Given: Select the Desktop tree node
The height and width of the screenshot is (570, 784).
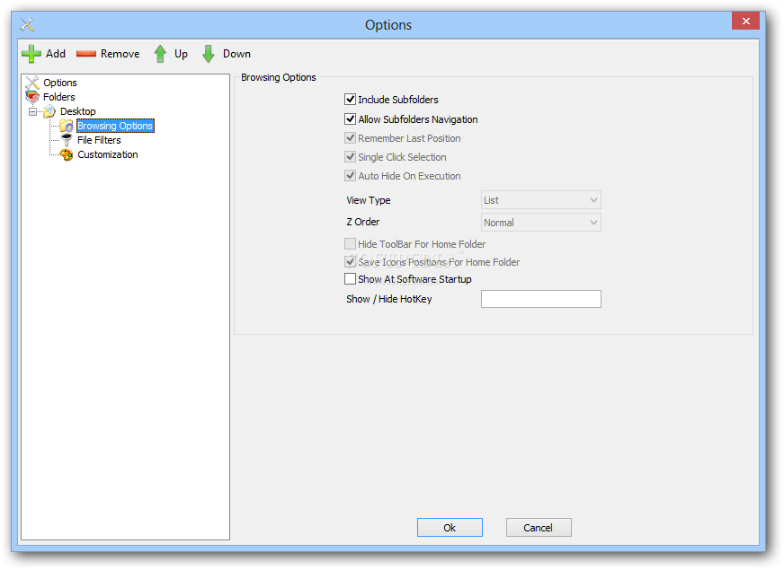Looking at the screenshot, I should point(78,111).
